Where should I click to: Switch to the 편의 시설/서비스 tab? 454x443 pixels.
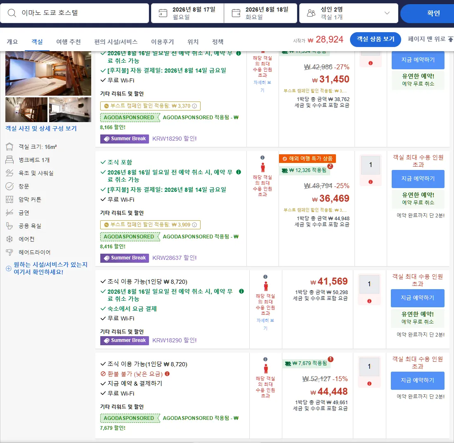coord(116,42)
